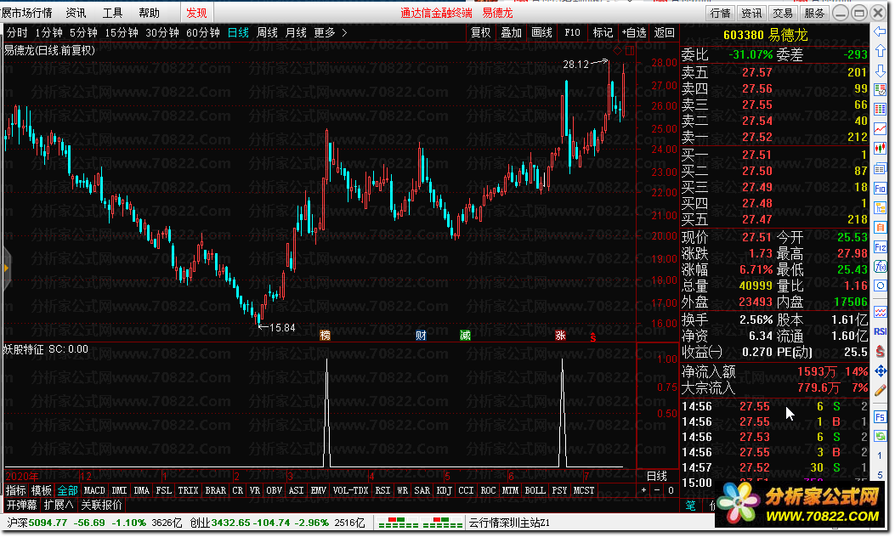This screenshot has width=895, height=537.
Task: Open the quote table grid icon
Action: 881,109
